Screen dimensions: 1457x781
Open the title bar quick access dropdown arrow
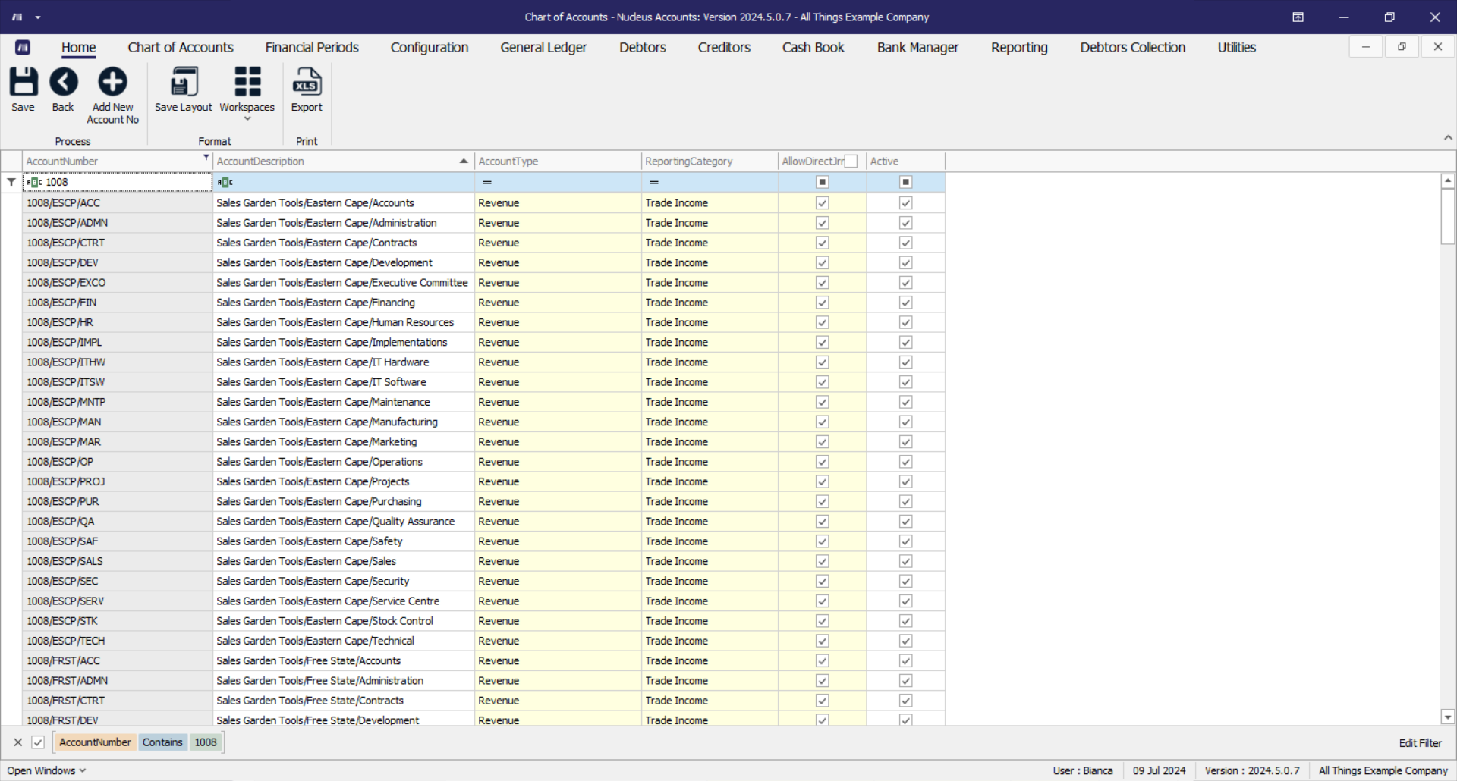pyautogui.click(x=38, y=17)
